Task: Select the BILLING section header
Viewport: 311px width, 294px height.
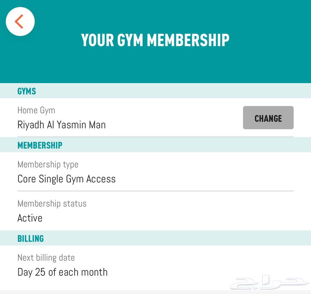Action: click(30, 239)
